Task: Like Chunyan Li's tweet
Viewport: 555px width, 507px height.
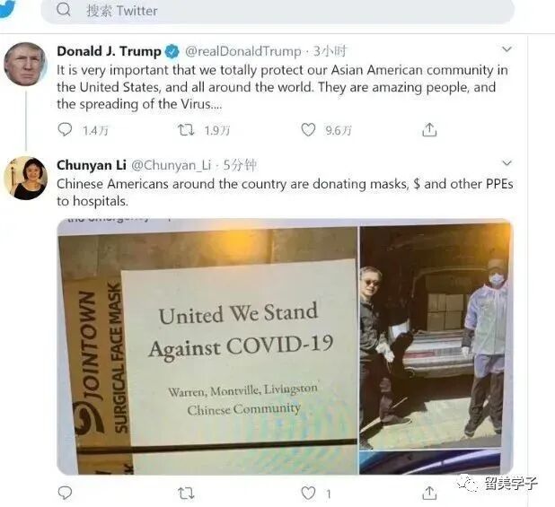Action: 308,493
